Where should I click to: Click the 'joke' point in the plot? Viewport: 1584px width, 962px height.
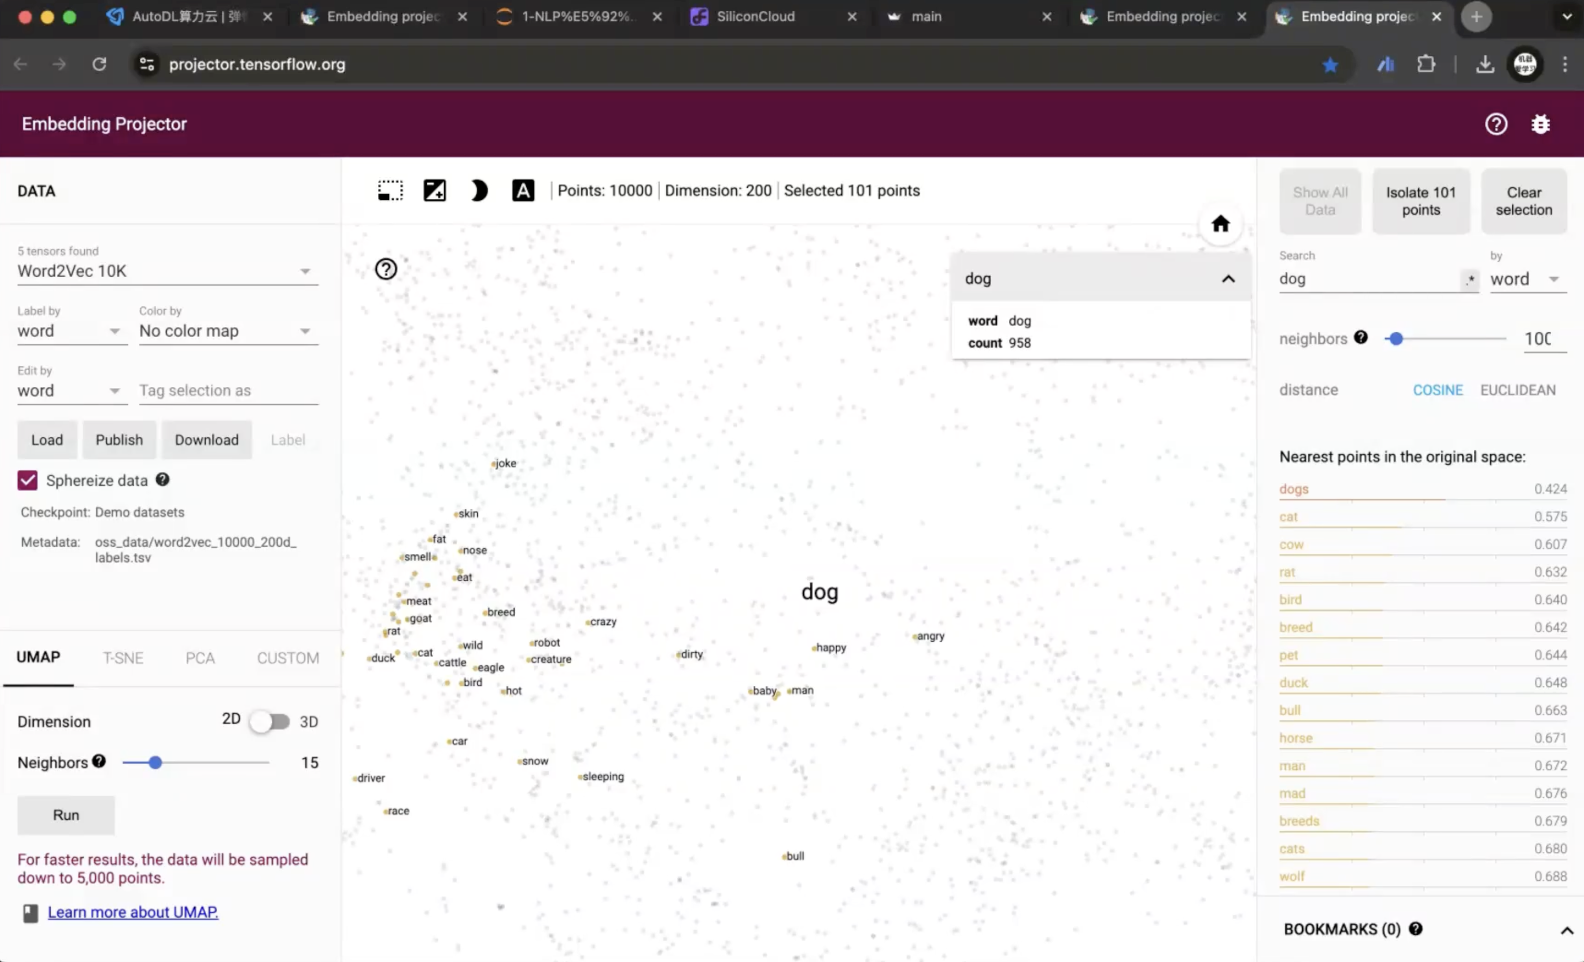click(494, 463)
